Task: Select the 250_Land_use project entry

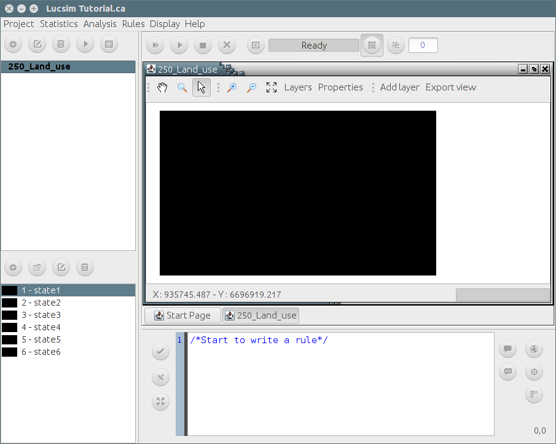Action: (x=40, y=66)
